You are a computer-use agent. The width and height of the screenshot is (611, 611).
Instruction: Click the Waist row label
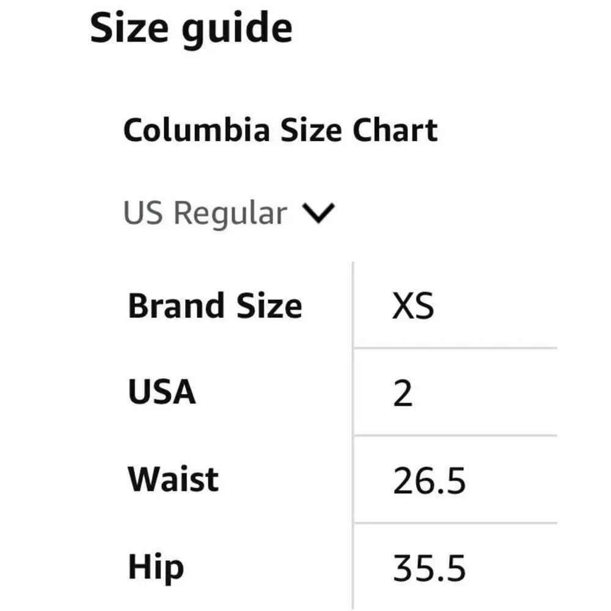[x=173, y=479]
